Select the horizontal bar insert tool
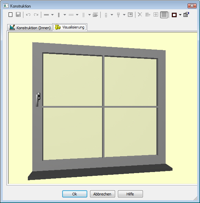200x203 pixels. (x=46, y=15)
